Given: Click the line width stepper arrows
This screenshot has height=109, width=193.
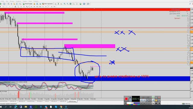Looking at the screenshot, I should [x=133, y=103].
